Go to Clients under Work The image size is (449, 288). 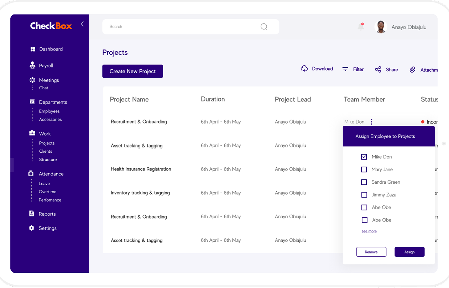46,151
